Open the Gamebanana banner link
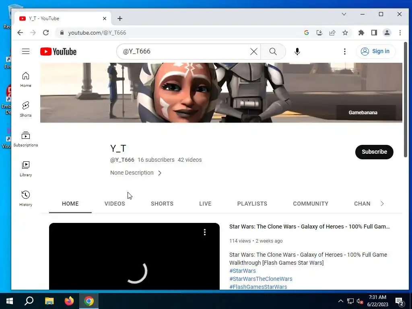Screen dimensions: 412x309 click(363, 113)
